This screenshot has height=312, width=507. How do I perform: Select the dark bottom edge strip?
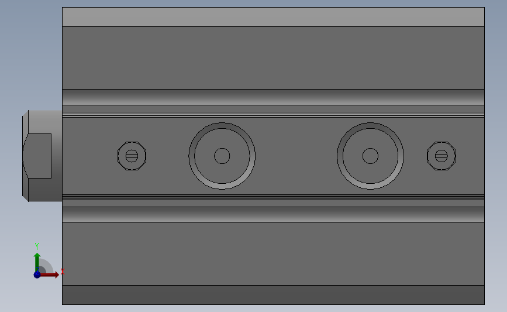click(x=273, y=295)
